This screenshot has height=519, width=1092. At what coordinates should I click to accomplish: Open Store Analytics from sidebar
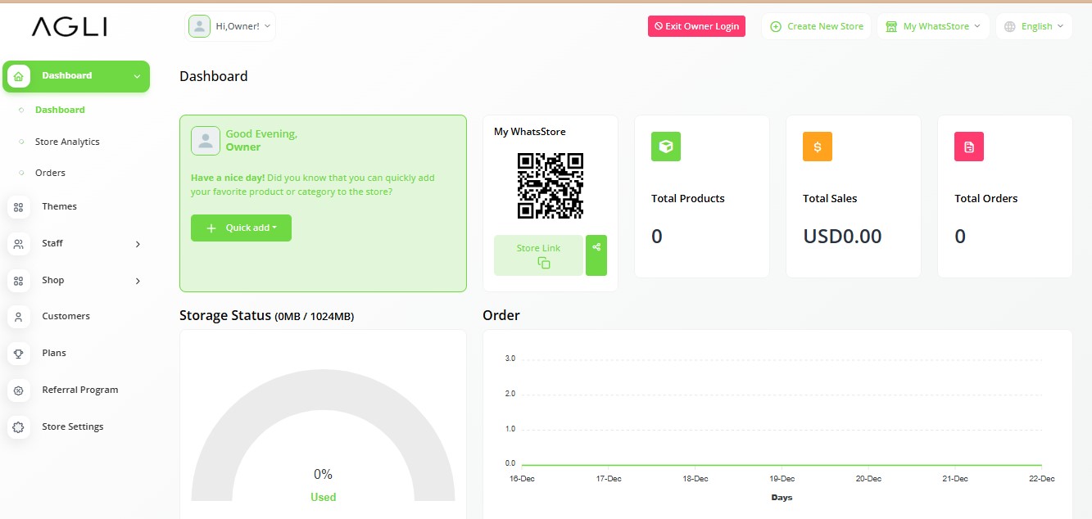[67, 142]
